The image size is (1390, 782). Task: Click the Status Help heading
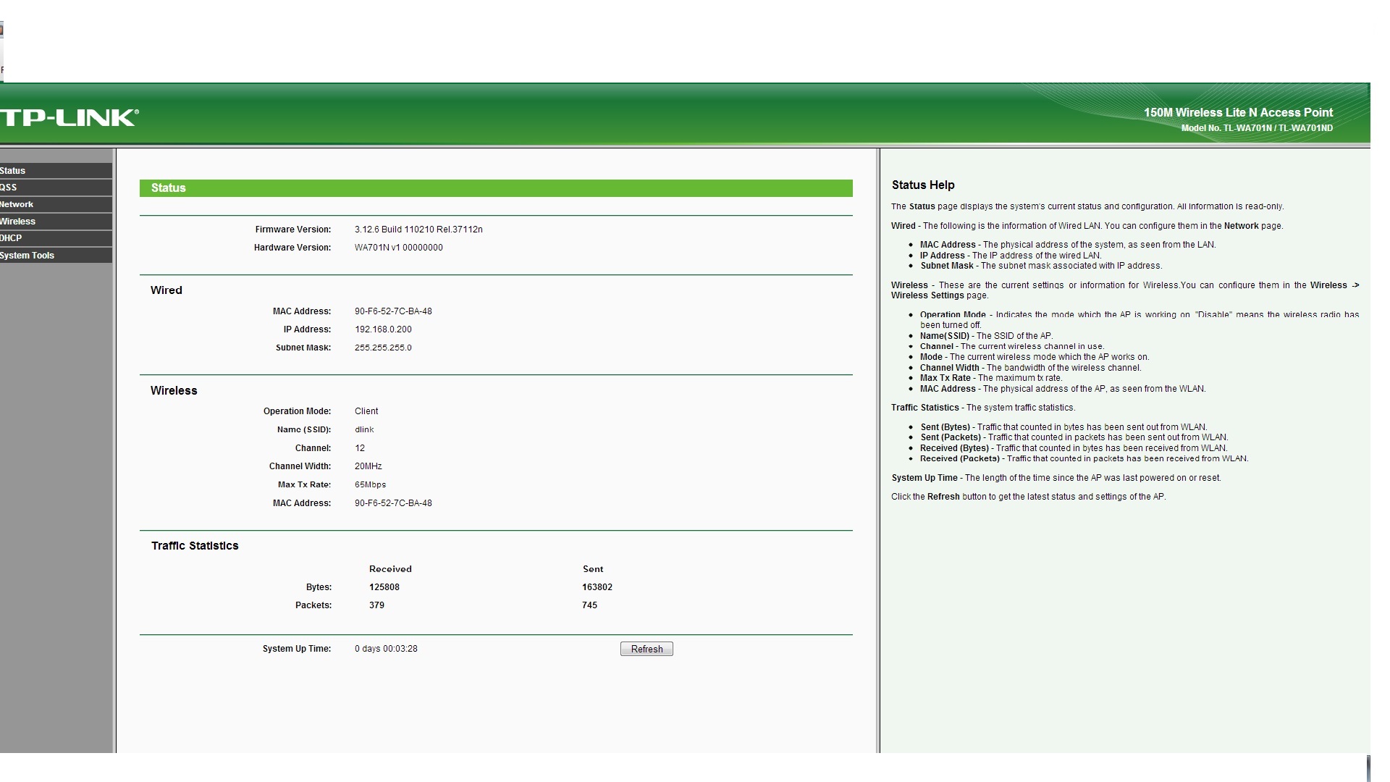point(923,185)
